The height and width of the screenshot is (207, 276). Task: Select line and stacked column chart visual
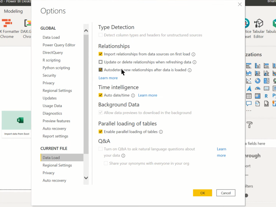(x=257, y=73)
